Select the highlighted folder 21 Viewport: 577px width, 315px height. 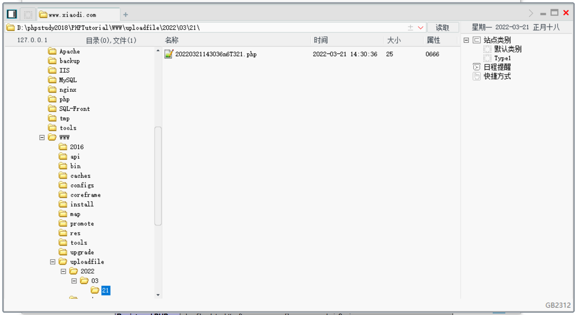click(x=107, y=290)
